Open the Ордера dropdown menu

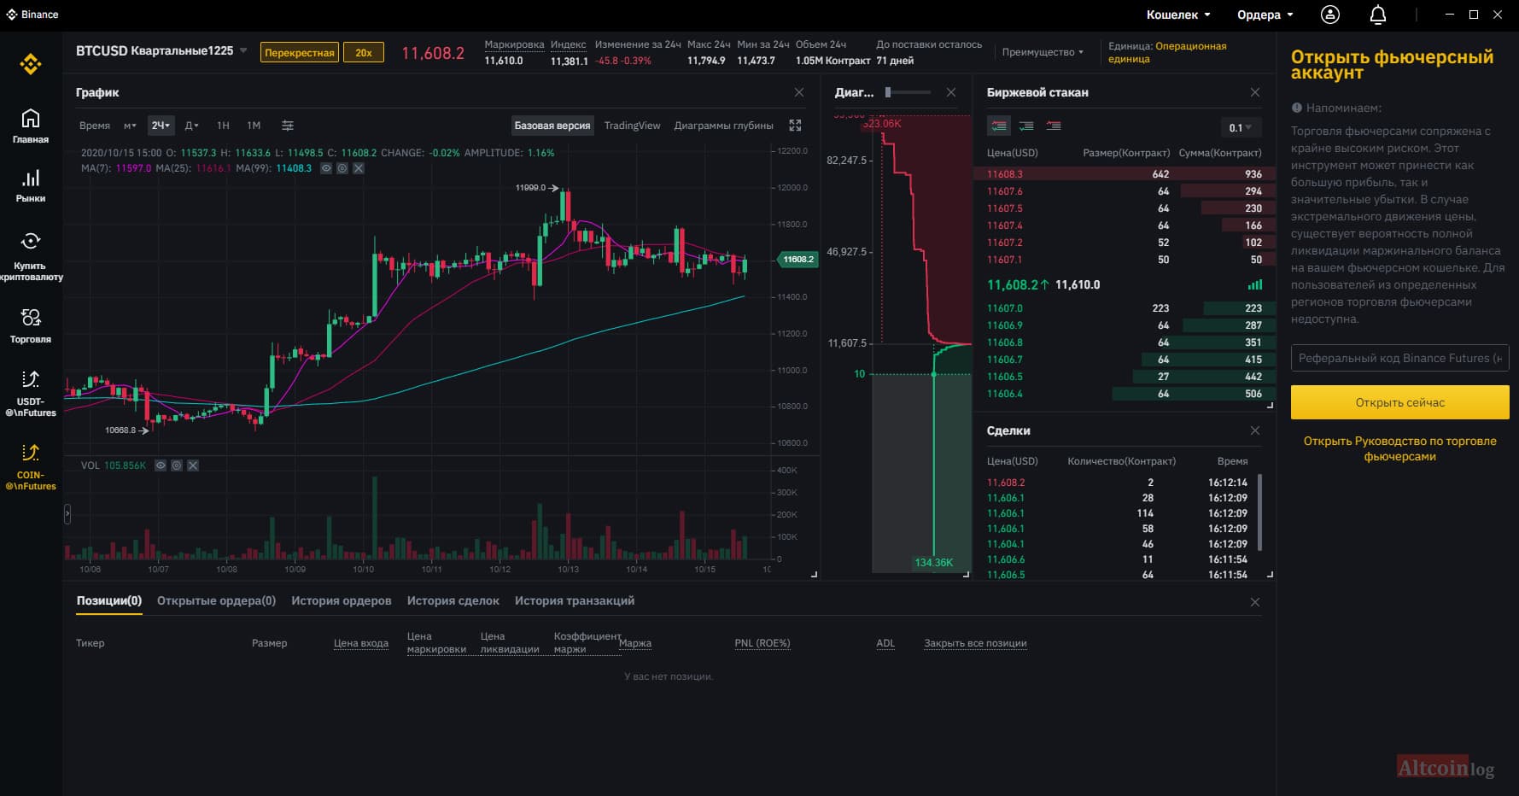(x=1265, y=15)
